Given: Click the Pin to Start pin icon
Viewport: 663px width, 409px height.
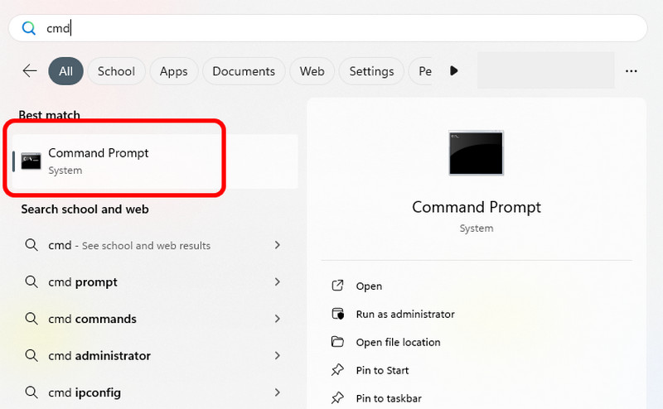Looking at the screenshot, I should 337,370.
